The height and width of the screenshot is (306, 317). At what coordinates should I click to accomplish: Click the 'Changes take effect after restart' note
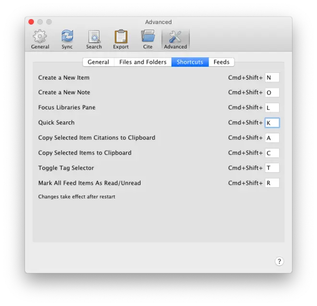coord(77,197)
